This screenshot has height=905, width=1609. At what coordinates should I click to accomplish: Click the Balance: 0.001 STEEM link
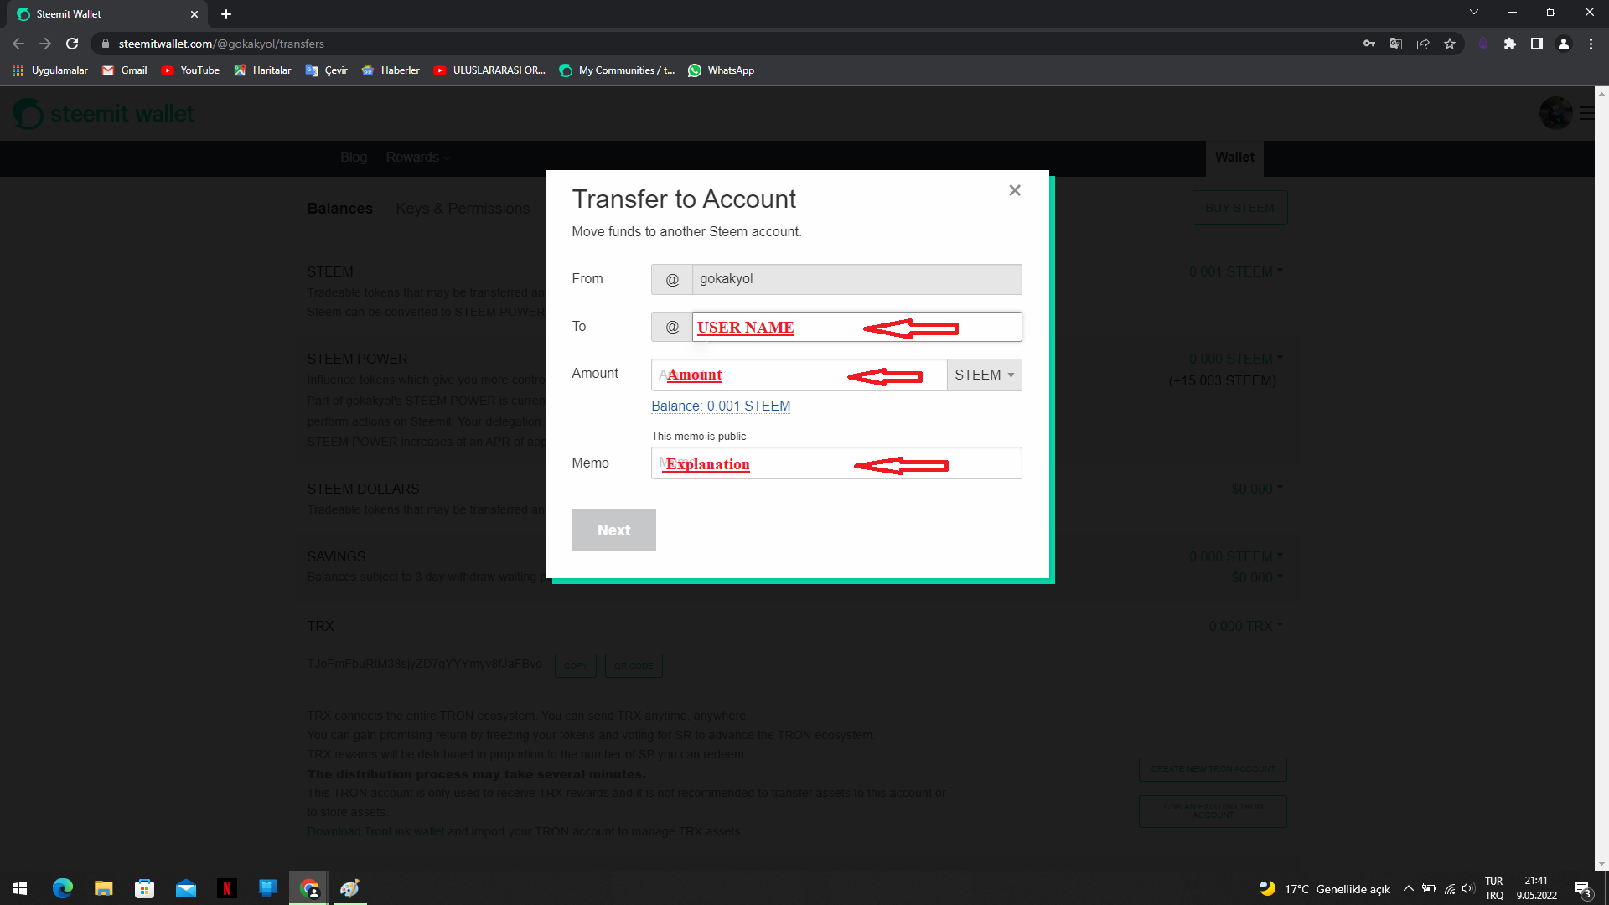tap(721, 406)
